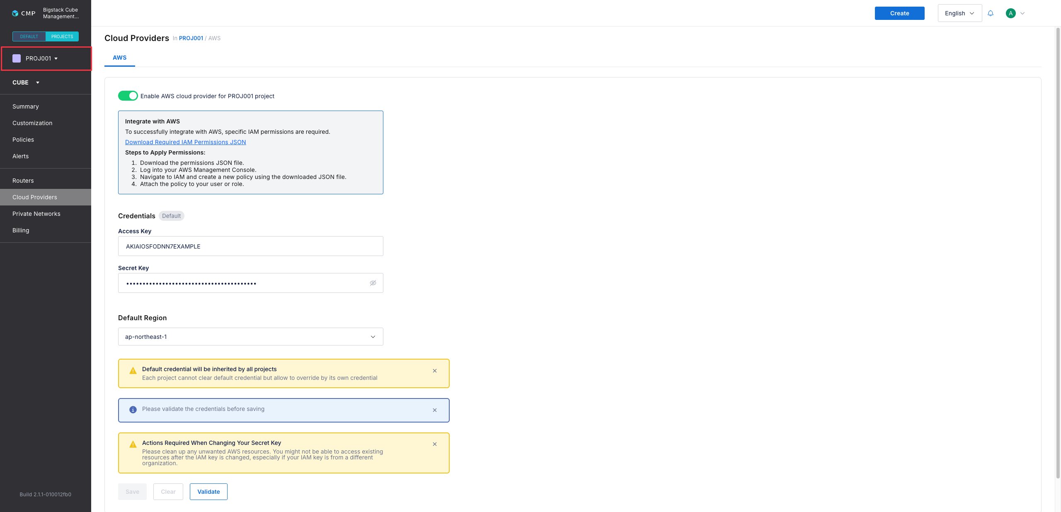This screenshot has height=512, width=1061.
Task: Expand the user account menu chevron
Action: [x=1022, y=13]
